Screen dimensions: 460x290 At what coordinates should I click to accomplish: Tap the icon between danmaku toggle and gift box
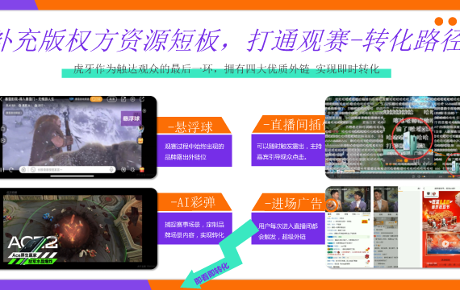point(132,170)
